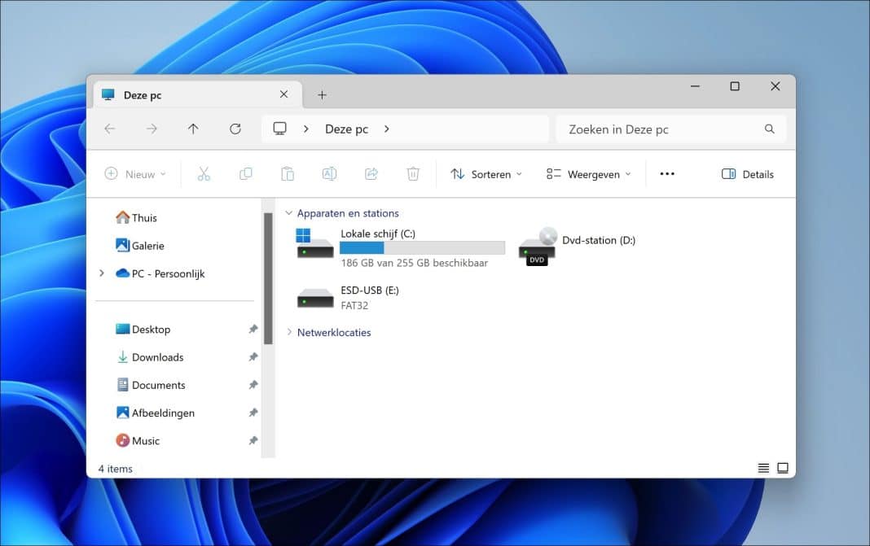Select the Cut icon in the toolbar

point(204,173)
